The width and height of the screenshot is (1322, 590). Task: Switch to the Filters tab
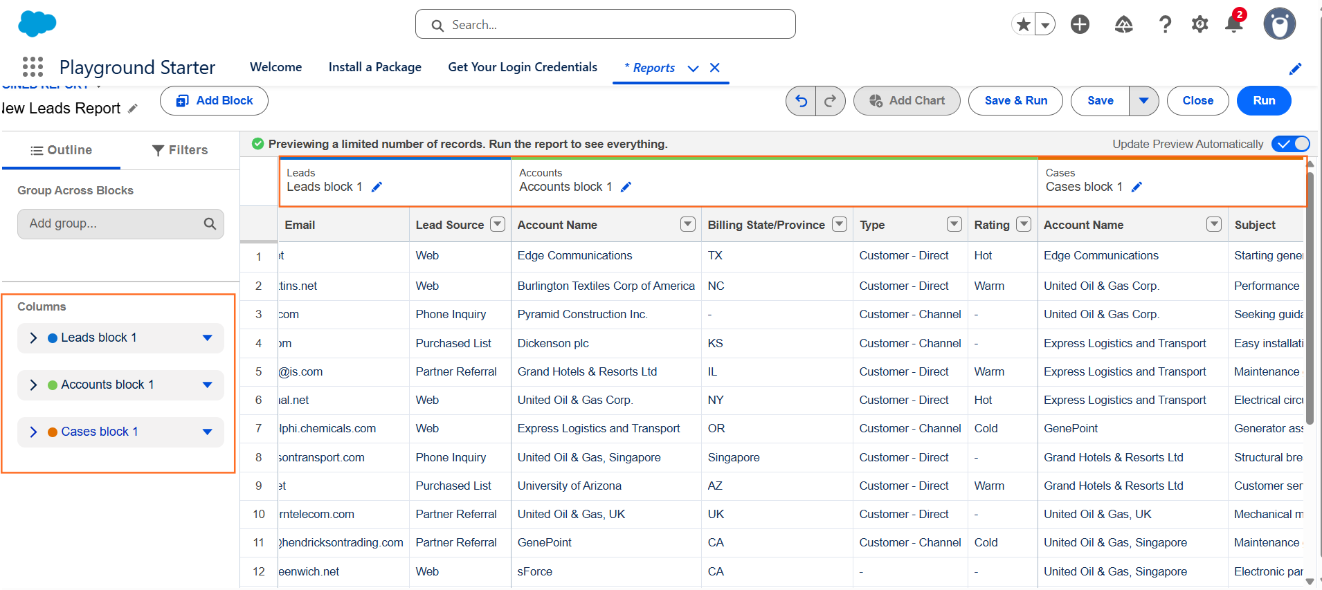click(x=180, y=150)
